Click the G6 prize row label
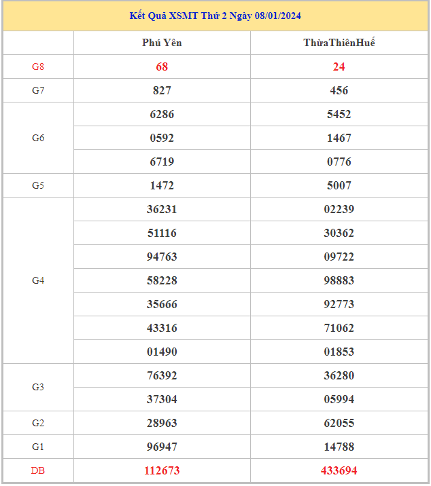This screenshot has width=431, height=486. click(38, 138)
